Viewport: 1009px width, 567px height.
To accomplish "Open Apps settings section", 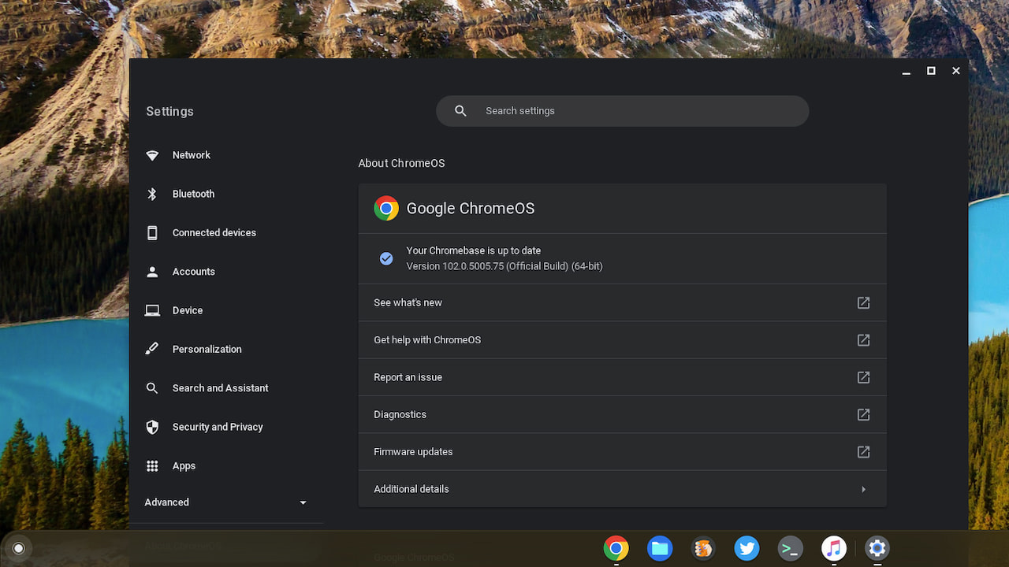I will click(227, 465).
